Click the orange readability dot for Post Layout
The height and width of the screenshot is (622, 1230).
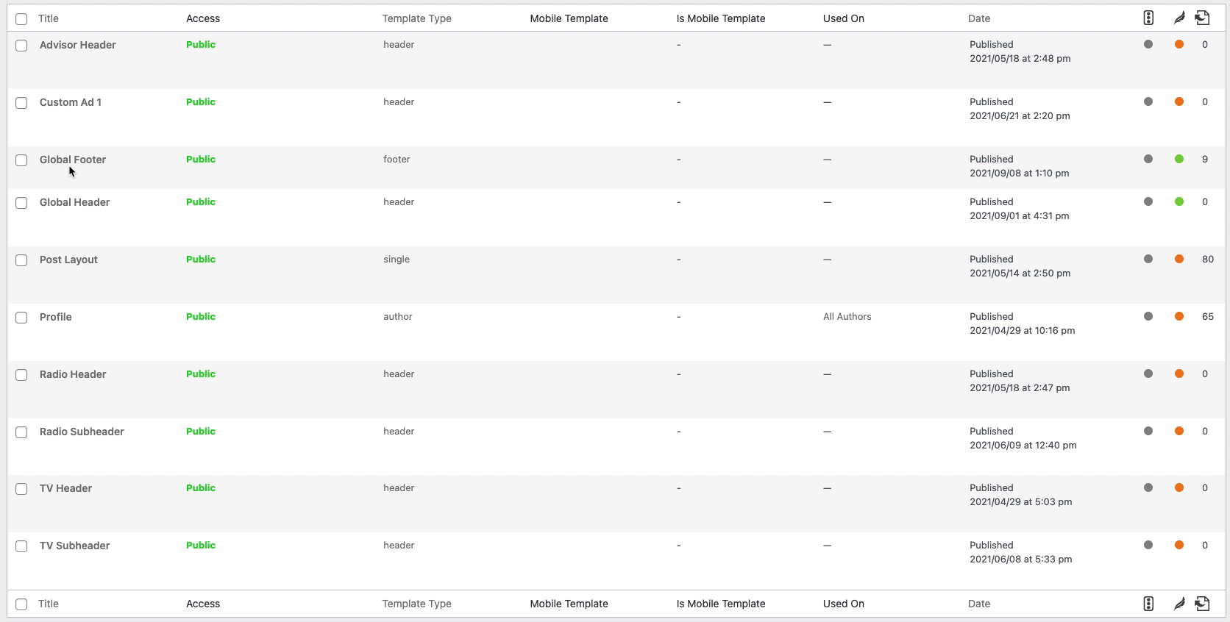point(1179,259)
